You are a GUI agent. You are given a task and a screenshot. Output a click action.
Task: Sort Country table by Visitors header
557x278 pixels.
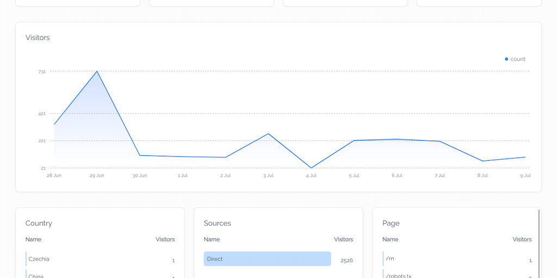coord(165,239)
